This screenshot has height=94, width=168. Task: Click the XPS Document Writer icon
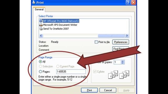[x=41, y=25]
